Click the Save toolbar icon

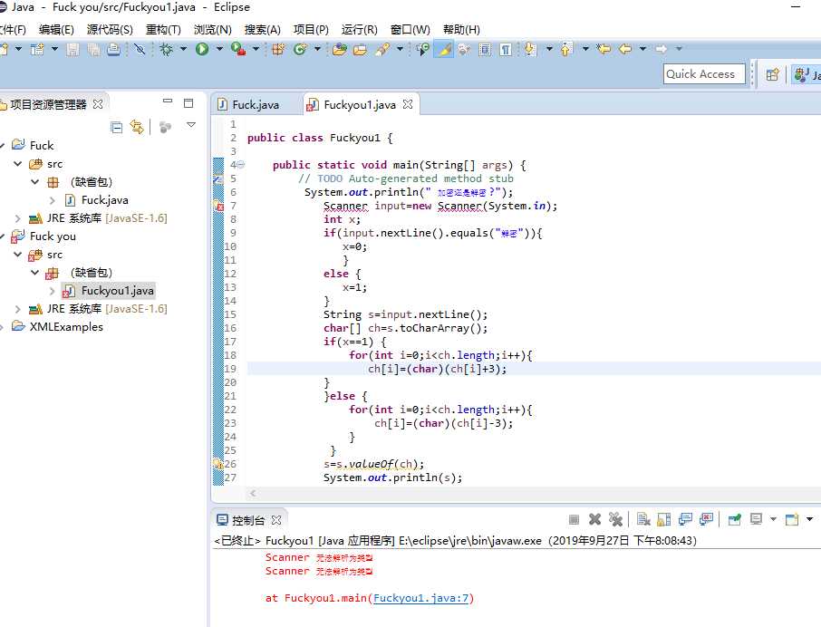click(72, 49)
